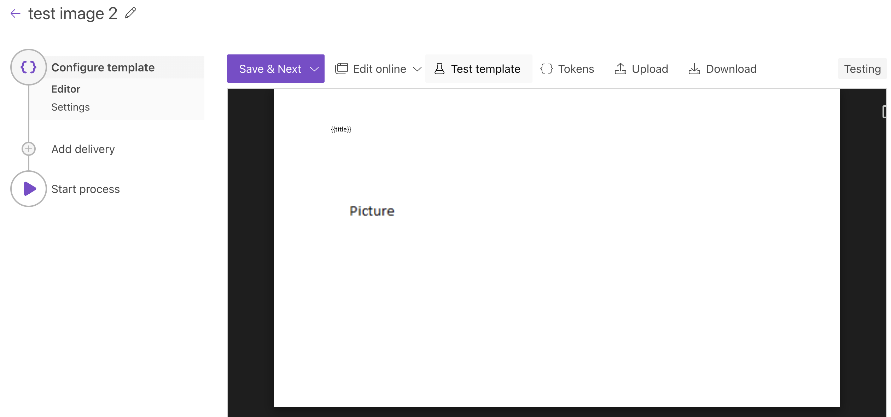891x417 pixels.
Task: Click the purple play Start process icon
Action: [x=29, y=189]
